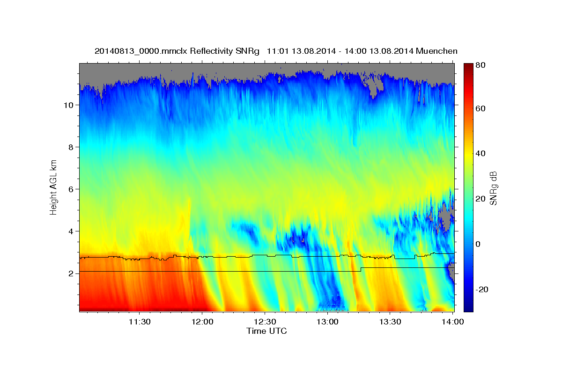562x374 pixels.
Task: Click the 'SNRg dB' colorbar label
Action: tap(493, 188)
